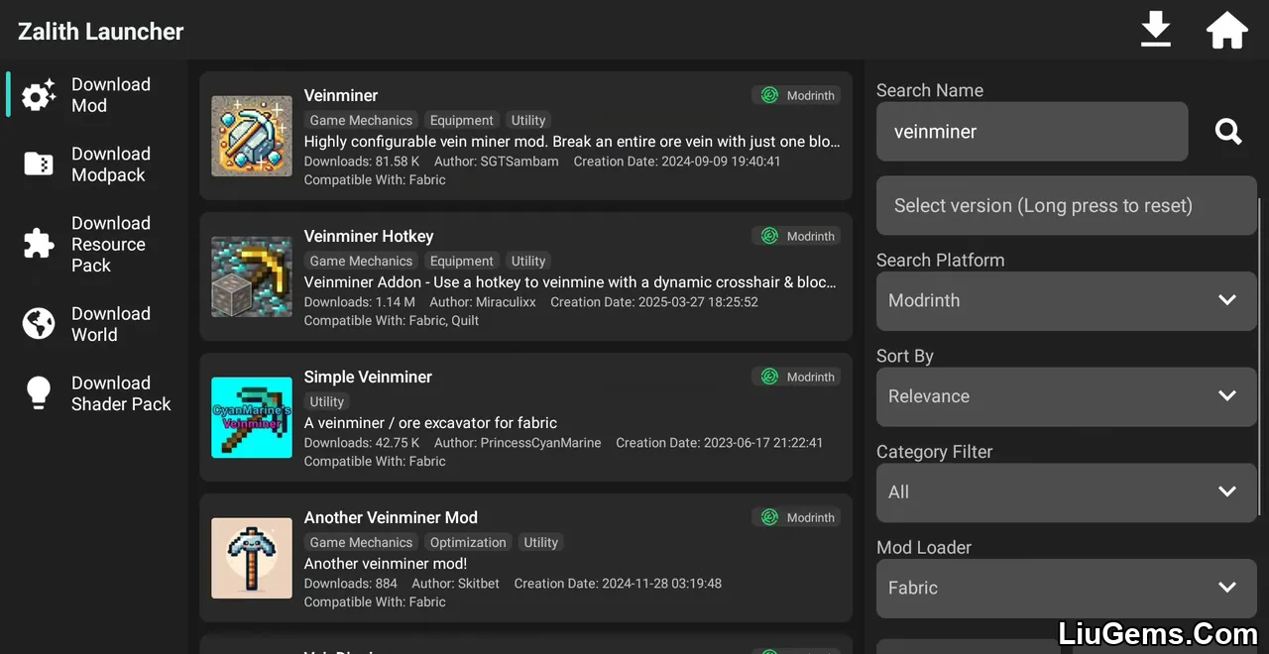The width and height of the screenshot is (1269, 654).
Task: Click "Author: Skitbet" text
Action: click(x=456, y=583)
